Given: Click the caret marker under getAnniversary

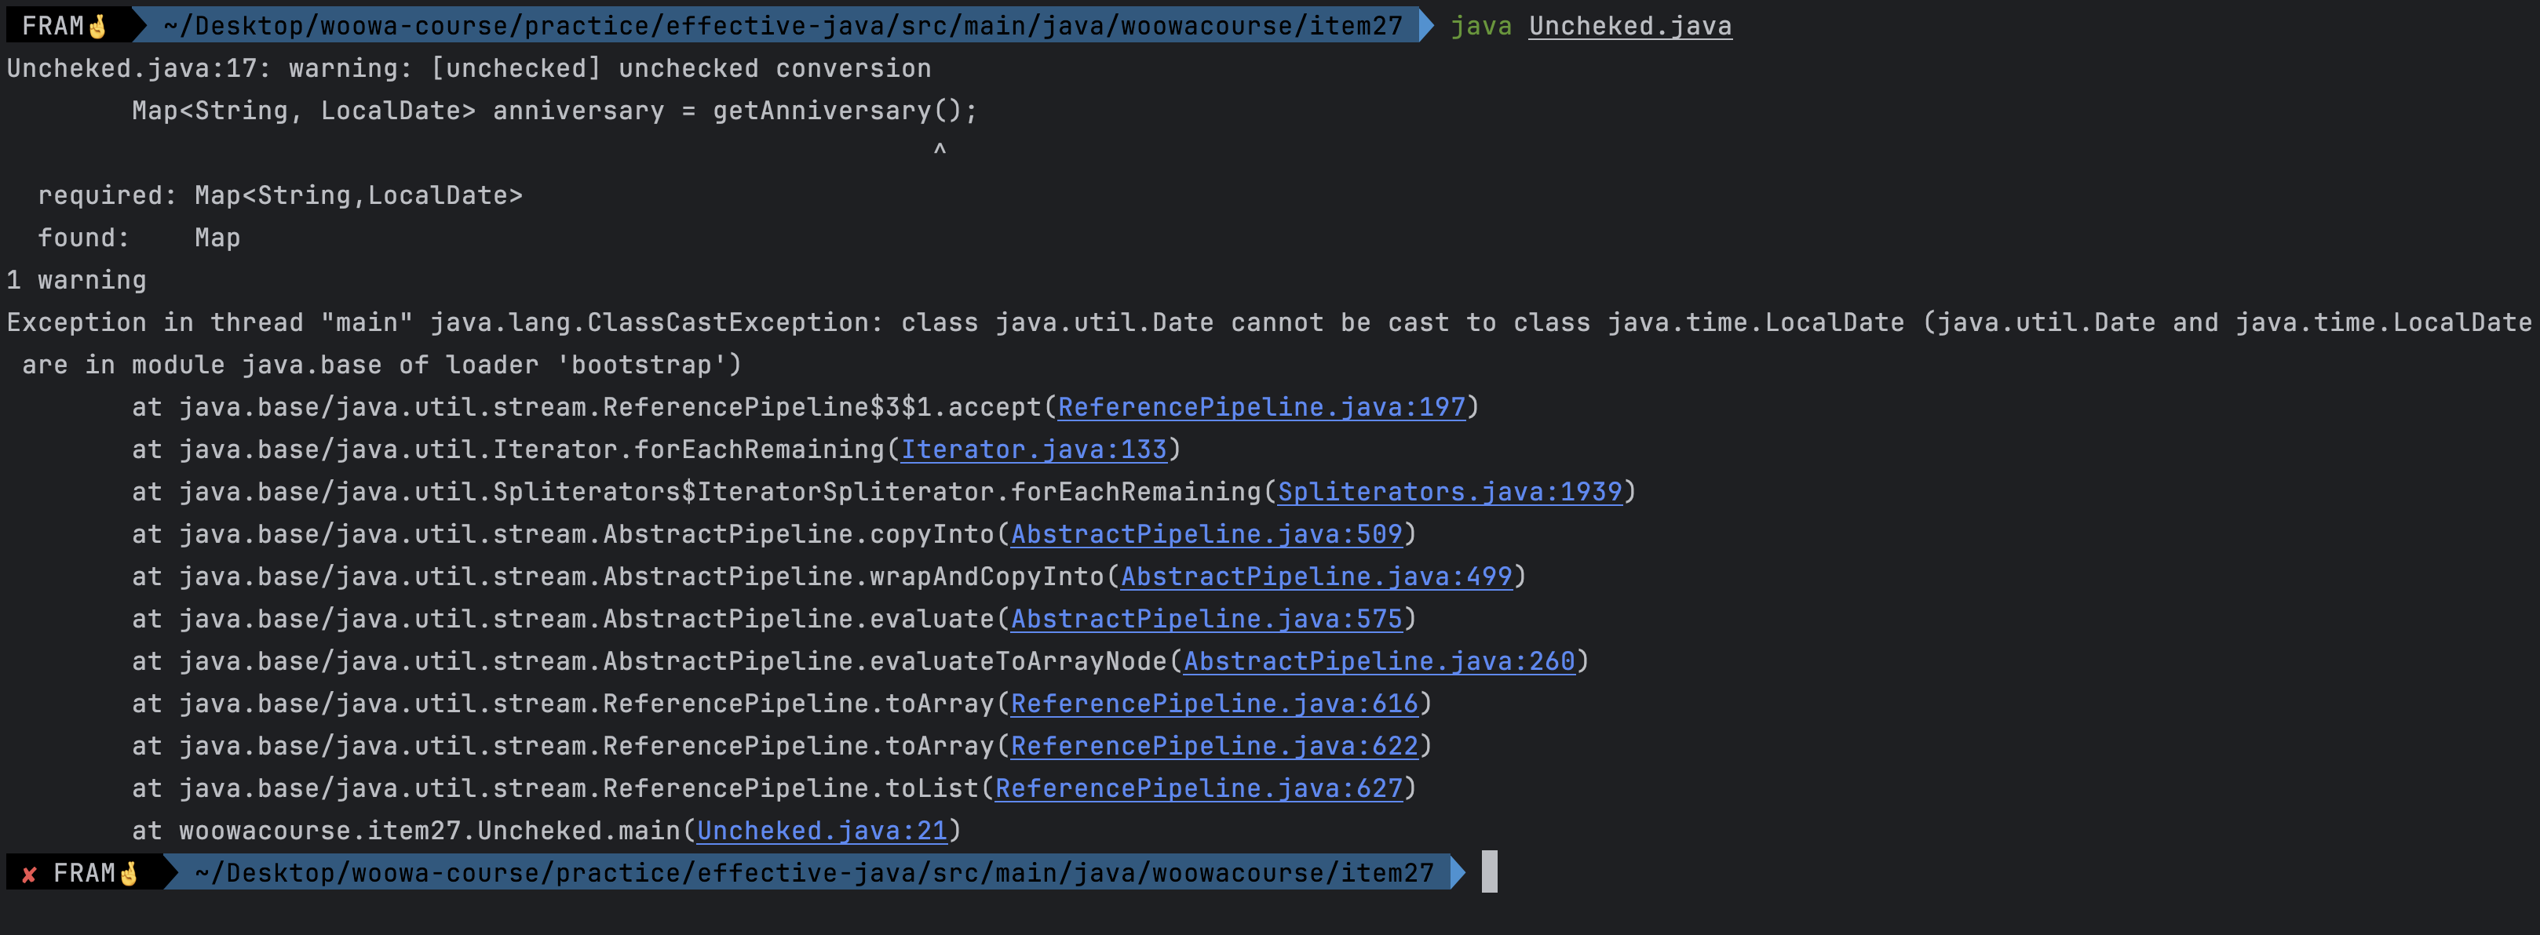Looking at the screenshot, I should pyautogui.click(x=940, y=150).
